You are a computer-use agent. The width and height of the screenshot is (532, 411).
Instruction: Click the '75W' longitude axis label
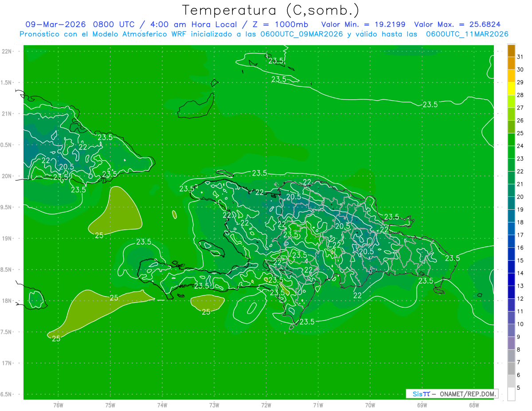click(x=110, y=405)
